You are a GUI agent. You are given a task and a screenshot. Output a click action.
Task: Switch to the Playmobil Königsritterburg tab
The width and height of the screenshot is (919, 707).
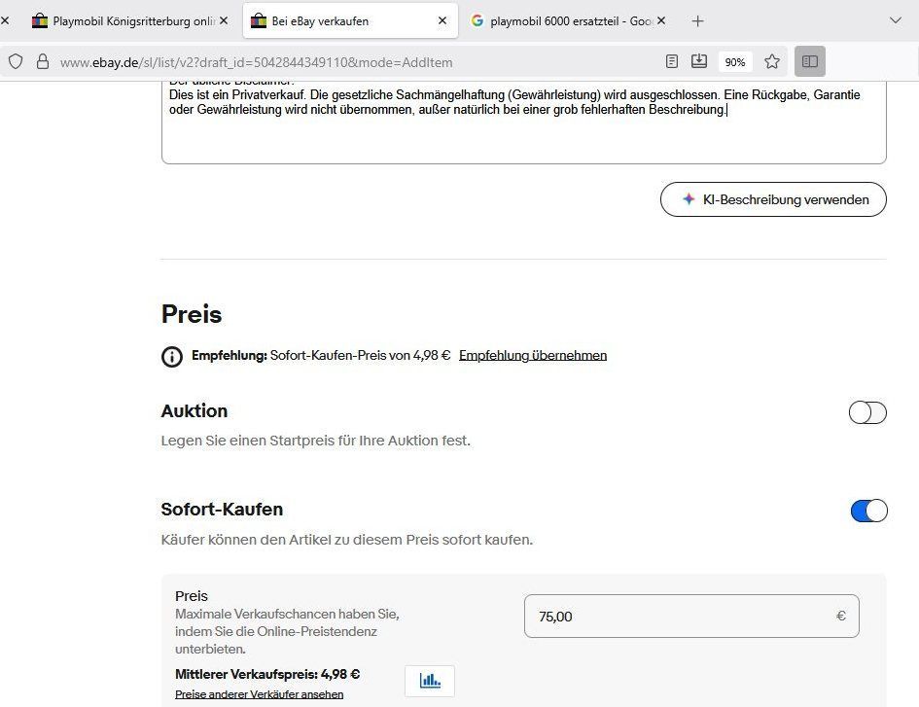tap(124, 20)
